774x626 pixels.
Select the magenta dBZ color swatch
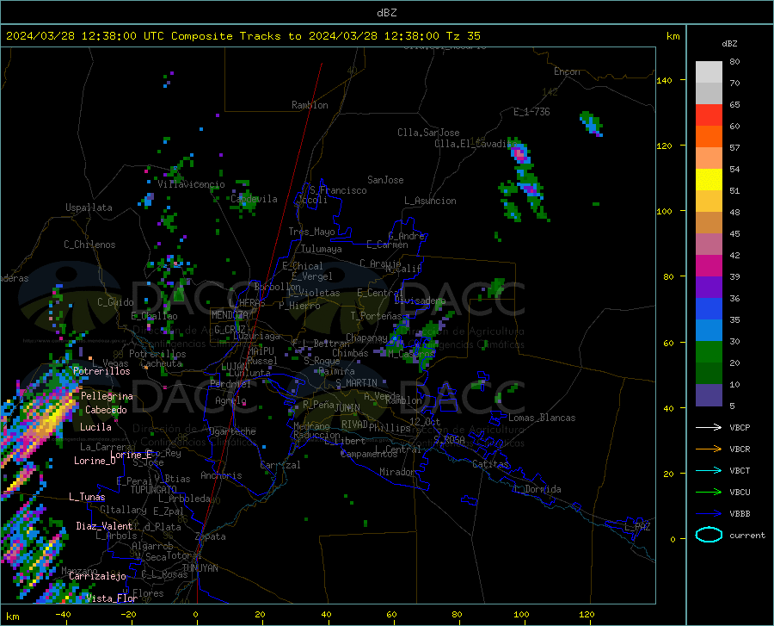[x=709, y=266]
